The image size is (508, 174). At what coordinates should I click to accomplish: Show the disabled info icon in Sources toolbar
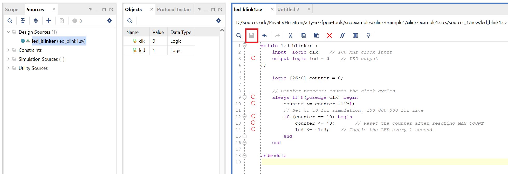(x=62, y=21)
